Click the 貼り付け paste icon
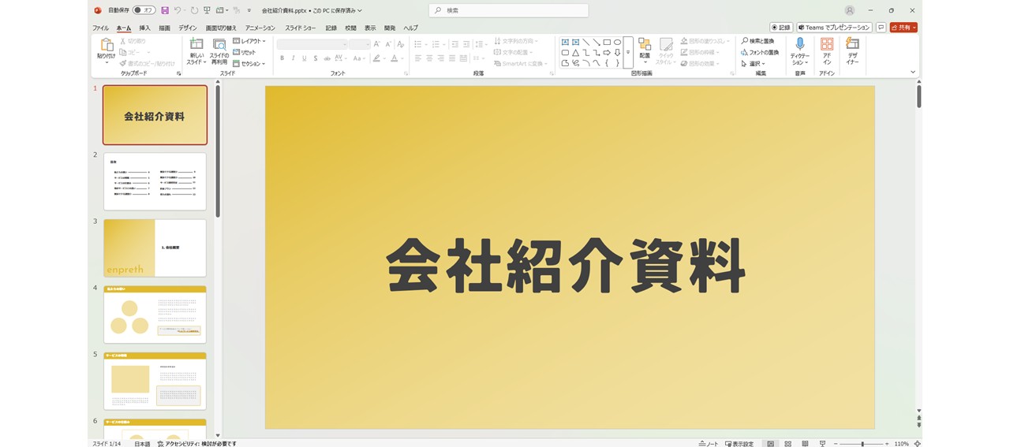 106,45
